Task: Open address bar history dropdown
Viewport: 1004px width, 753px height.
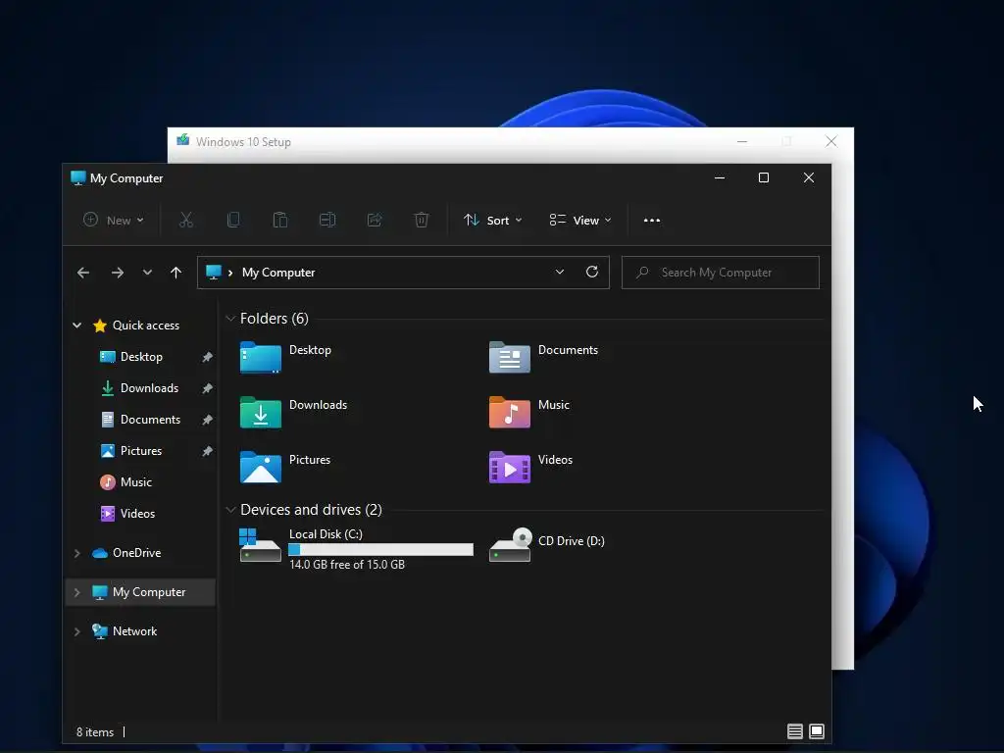Action: tap(560, 273)
